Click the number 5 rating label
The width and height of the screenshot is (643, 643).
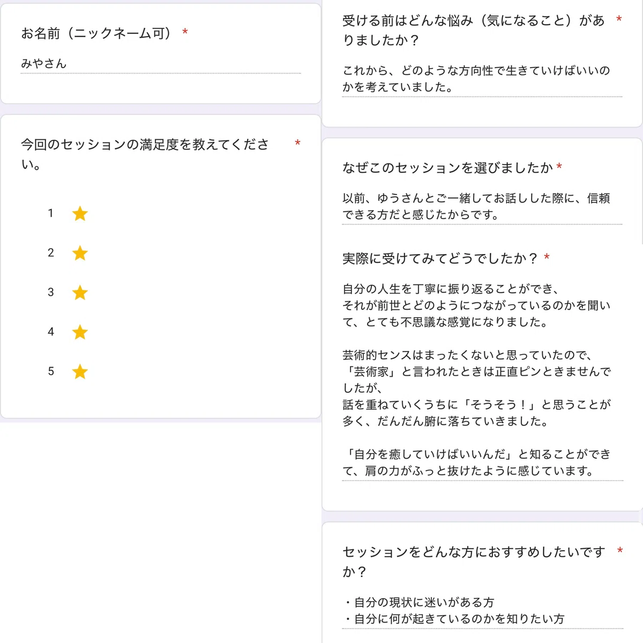tap(51, 371)
